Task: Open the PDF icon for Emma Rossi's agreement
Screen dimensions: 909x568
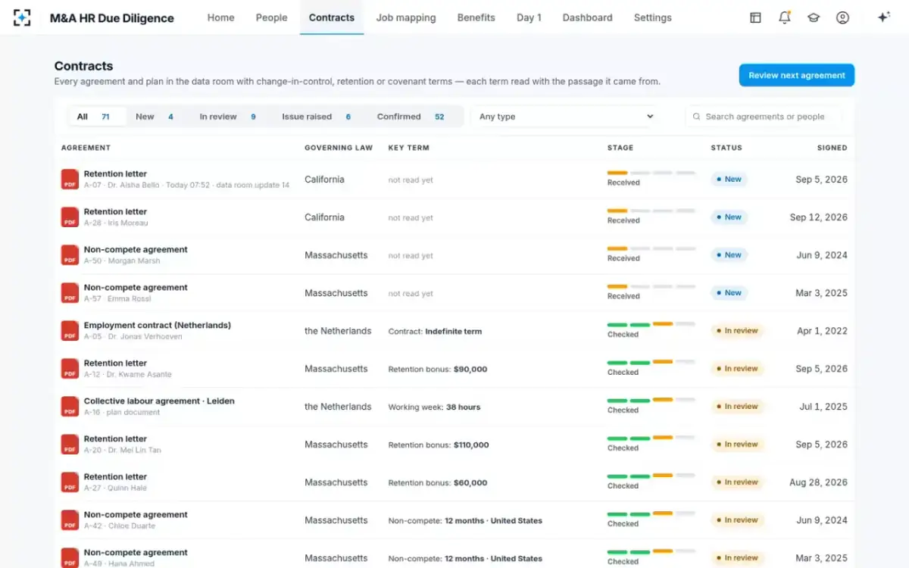Action: click(x=70, y=293)
